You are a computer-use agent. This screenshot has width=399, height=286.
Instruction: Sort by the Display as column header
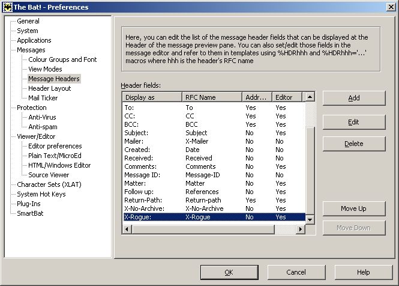click(152, 97)
